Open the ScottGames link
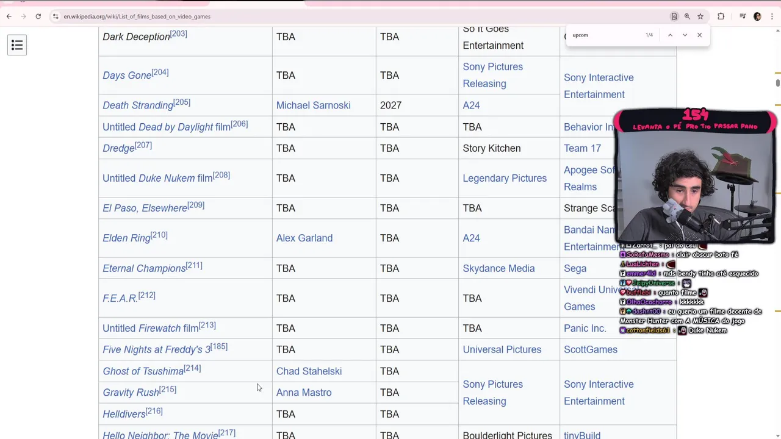The image size is (781, 439). (591, 349)
